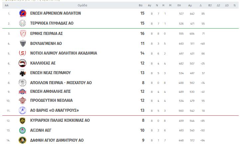Click the ΕΝΩΣΗ ΑΡΜΕΝΙΩΝ ΑΘΛΗΤΩΝ team logo
This screenshot has width=241, height=151.
[x=23, y=13]
